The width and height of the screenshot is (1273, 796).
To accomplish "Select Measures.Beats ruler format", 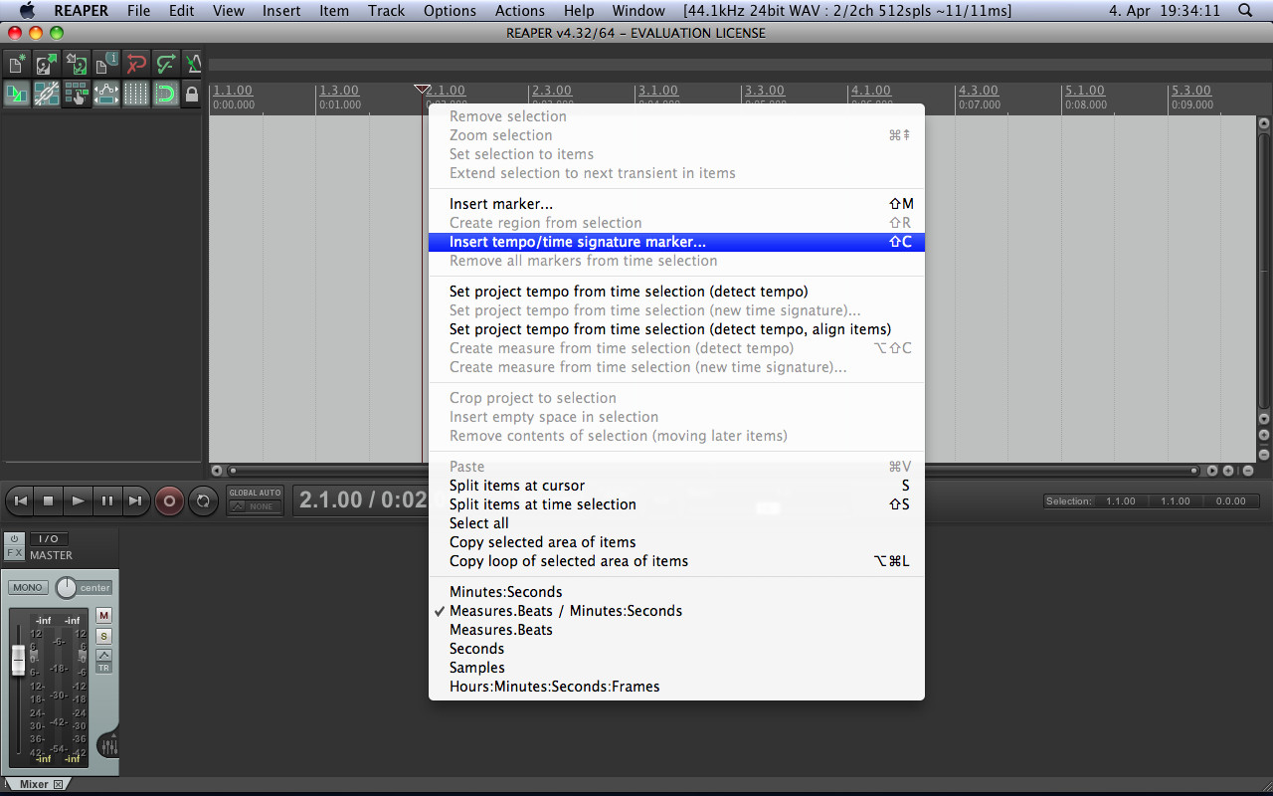I will tap(676, 630).
